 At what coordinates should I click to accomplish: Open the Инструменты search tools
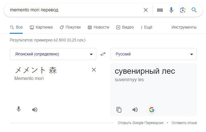tap(184, 27)
